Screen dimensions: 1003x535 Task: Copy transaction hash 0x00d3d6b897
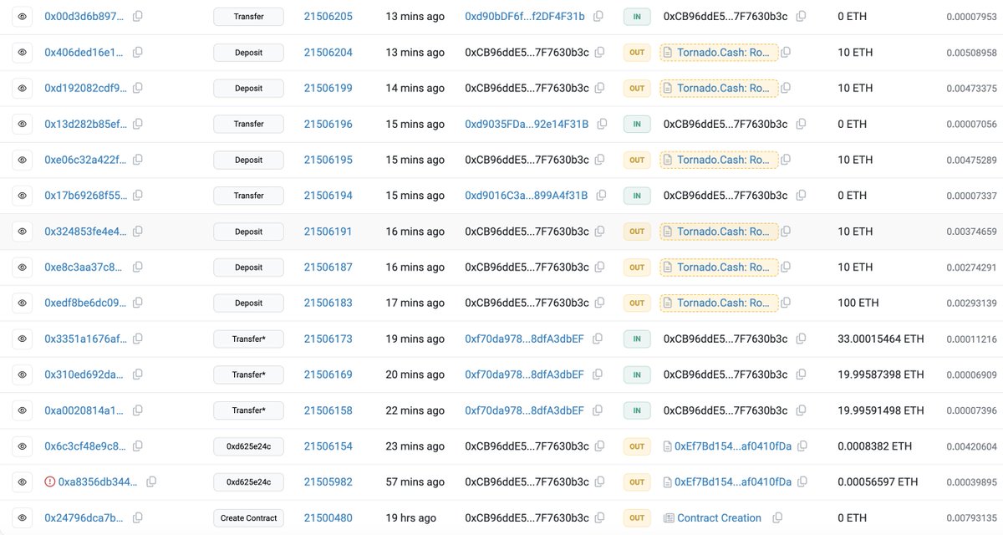click(x=138, y=16)
